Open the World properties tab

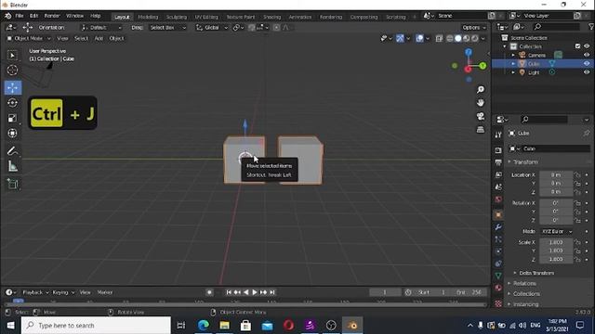pyautogui.click(x=498, y=199)
